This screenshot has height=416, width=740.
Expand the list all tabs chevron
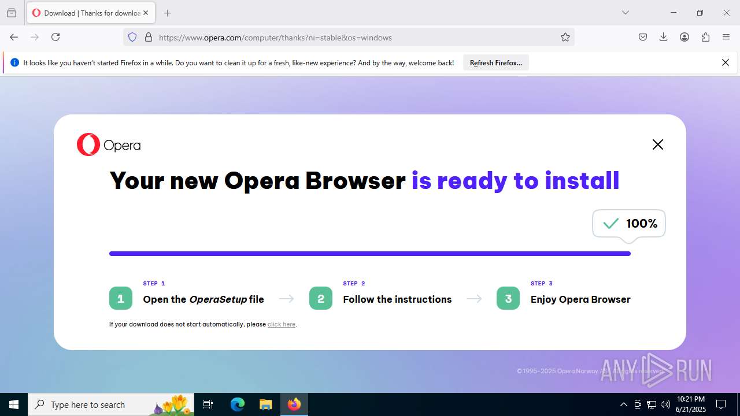(x=625, y=13)
